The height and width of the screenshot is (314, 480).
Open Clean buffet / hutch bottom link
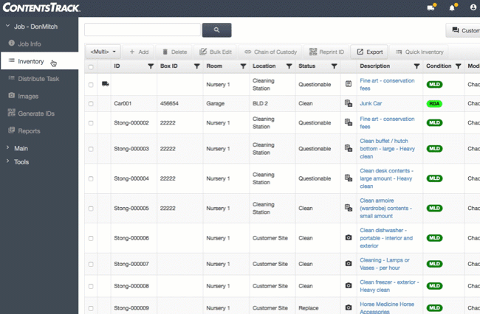(387, 148)
